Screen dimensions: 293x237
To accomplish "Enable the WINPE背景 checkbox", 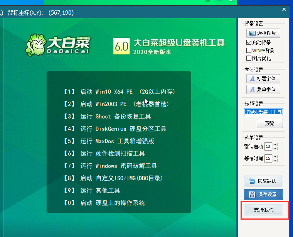I will coord(249,51).
